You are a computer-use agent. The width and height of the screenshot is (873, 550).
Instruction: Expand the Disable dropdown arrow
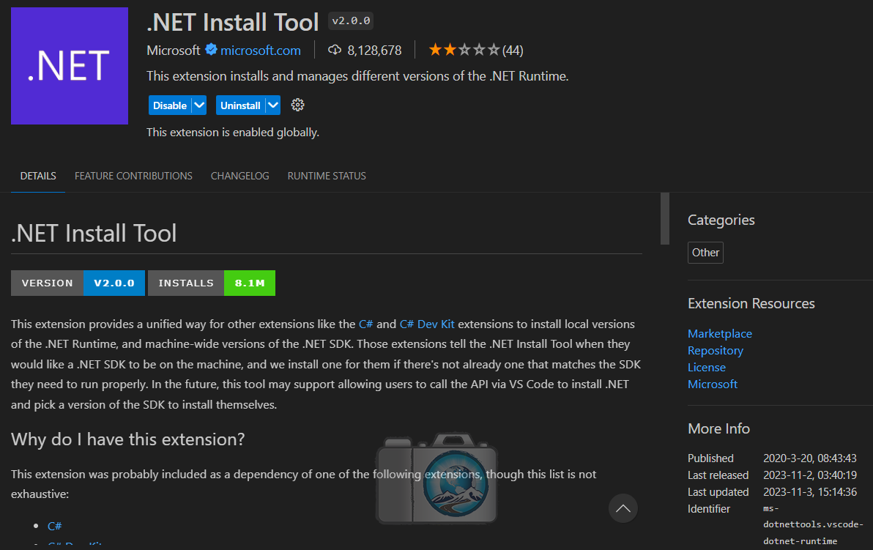[199, 105]
